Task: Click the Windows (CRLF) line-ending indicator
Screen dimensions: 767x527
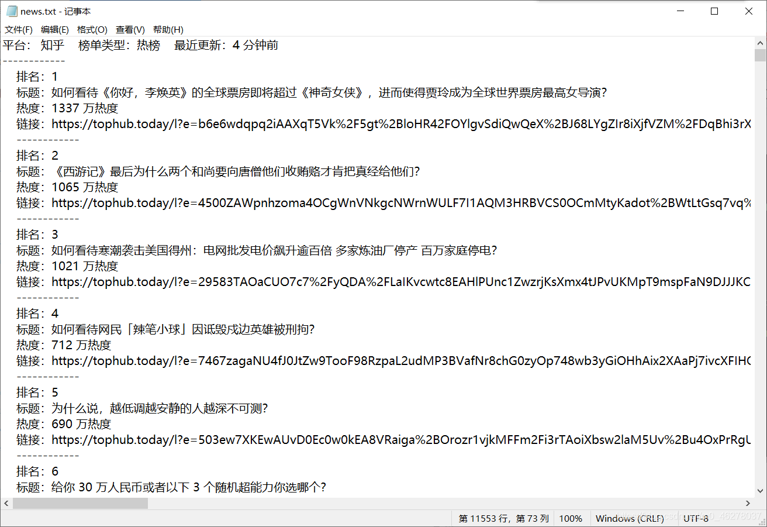Action: (630, 518)
